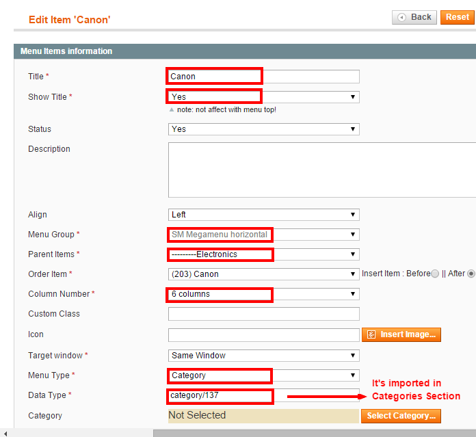Open the Status dropdown
The height and width of the screenshot is (437, 476).
point(264,129)
